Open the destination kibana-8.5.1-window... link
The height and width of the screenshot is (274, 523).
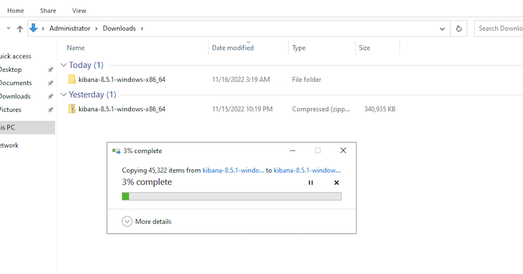[307, 170]
